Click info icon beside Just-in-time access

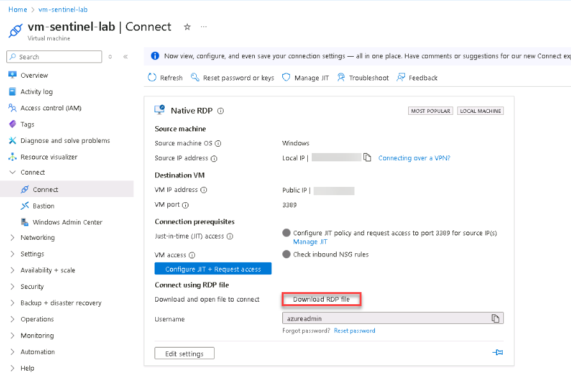(x=230, y=237)
